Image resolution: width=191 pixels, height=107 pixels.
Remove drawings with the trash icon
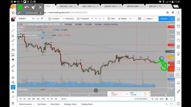tap(13, 103)
